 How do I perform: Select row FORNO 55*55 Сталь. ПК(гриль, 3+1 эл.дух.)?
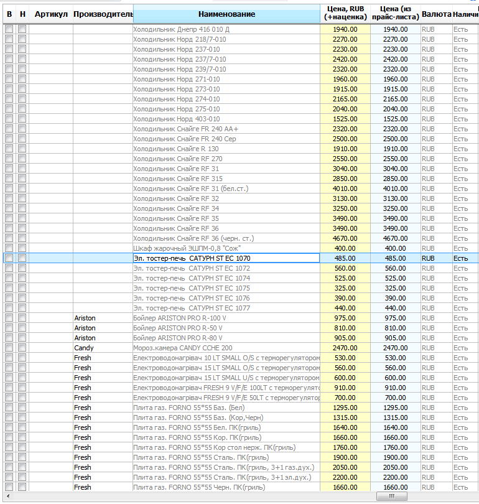click(241, 478)
